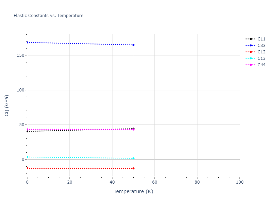Click the black C11 point at 0 K
This screenshot has width=272, height=204.
coord(27,131)
